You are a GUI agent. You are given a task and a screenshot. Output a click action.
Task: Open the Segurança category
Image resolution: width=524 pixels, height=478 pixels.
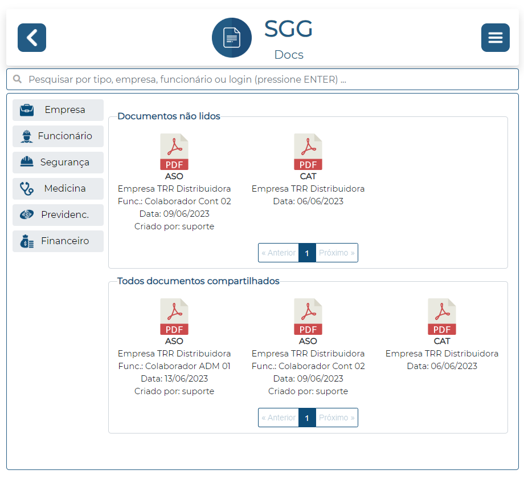click(58, 163)
